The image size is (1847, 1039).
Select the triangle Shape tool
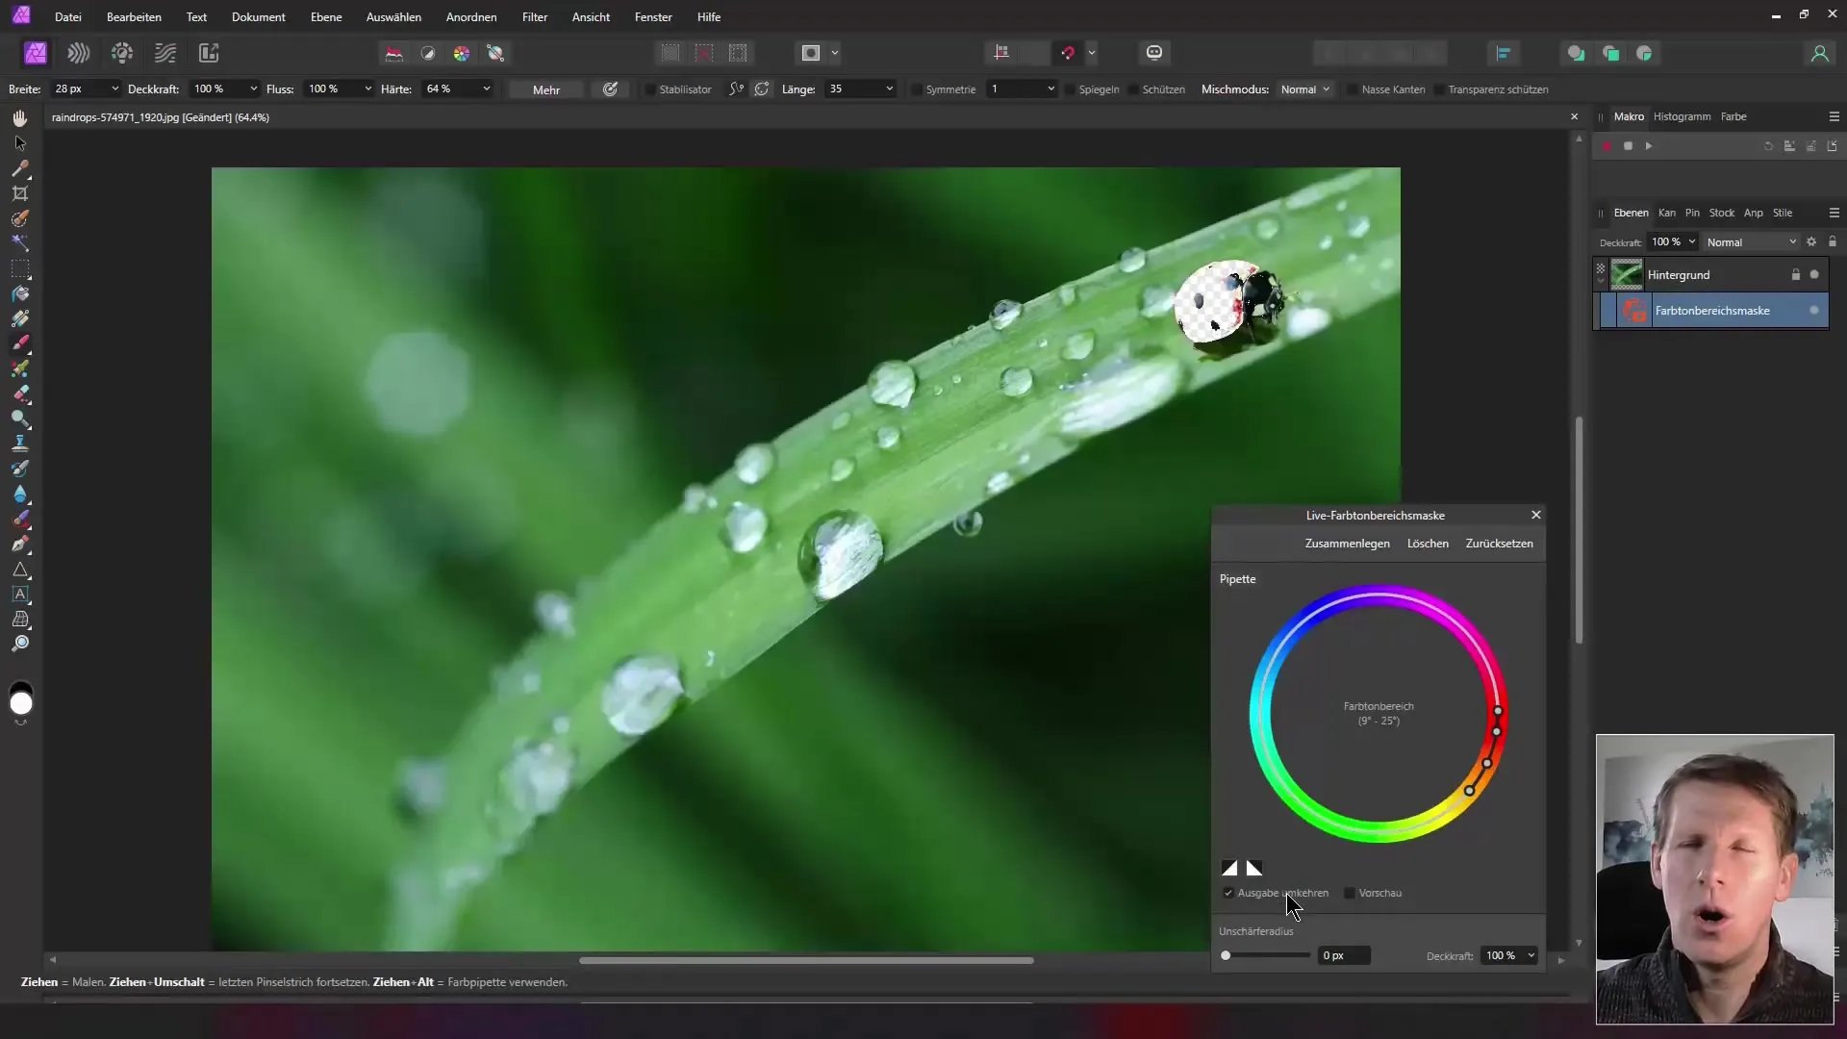coord(20,570)
